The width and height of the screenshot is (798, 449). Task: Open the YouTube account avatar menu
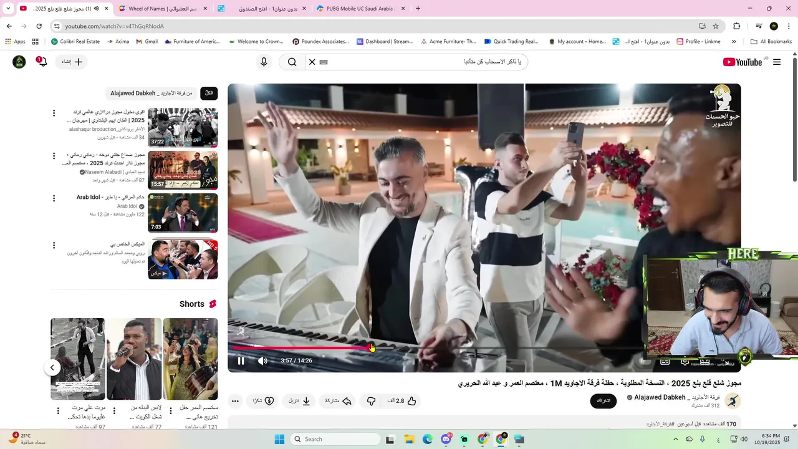19,62
